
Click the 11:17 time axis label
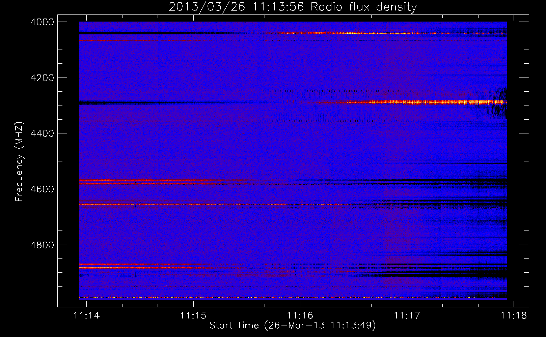407,315
